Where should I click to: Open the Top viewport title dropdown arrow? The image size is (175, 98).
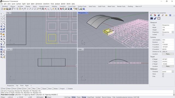(10, 13)
